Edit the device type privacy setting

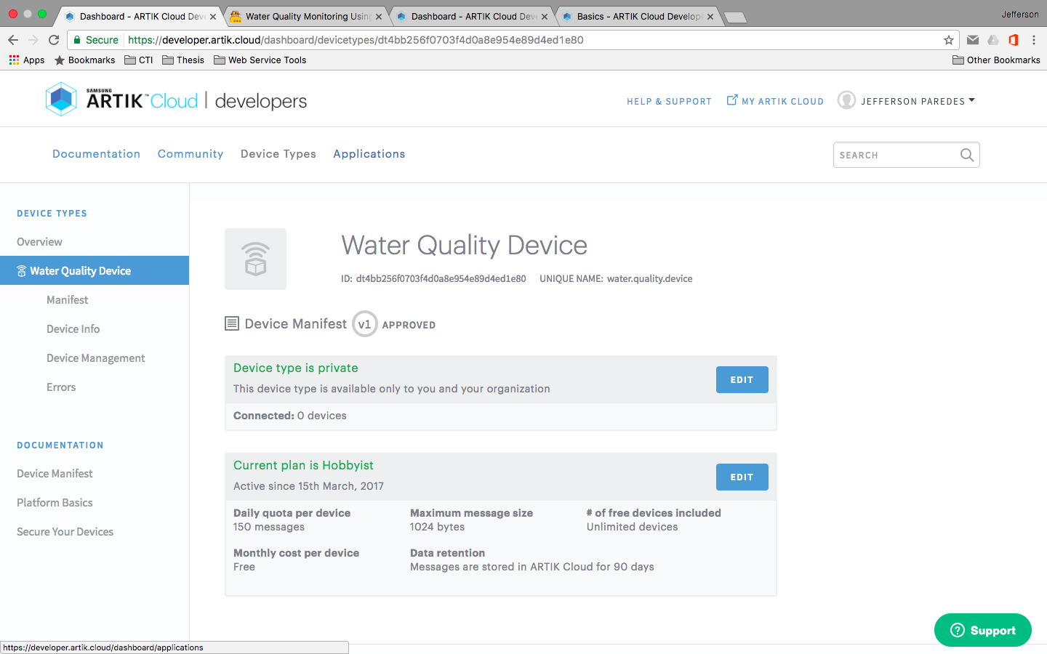(742, 379)
